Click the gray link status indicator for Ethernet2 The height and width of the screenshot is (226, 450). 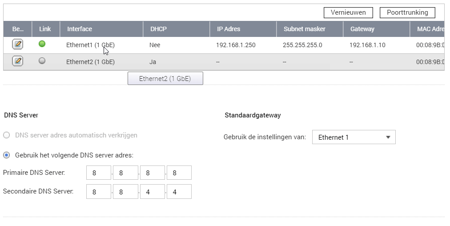[x=42, y=61]
